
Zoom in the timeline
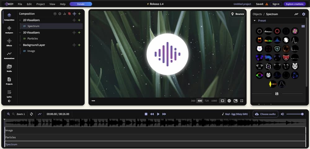pos(8,114)
